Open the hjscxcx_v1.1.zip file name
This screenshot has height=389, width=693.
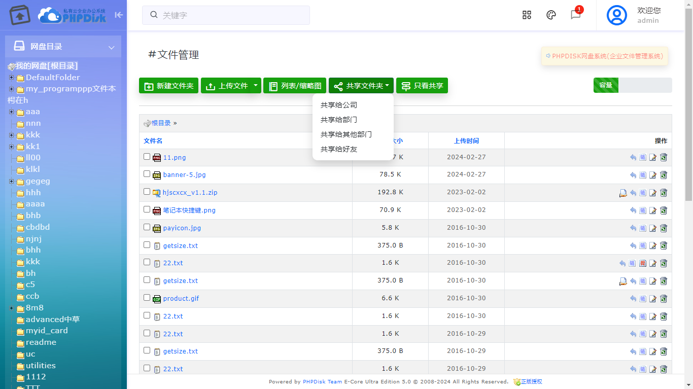click(190, 193)
